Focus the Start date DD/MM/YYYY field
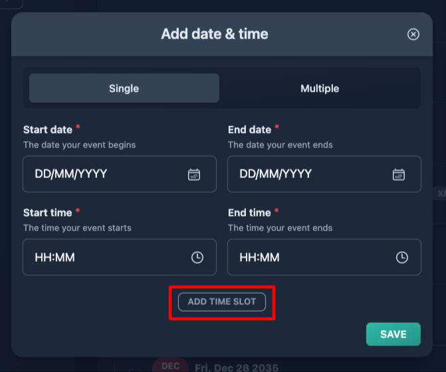Image resolution: width=446 pixels, height=372 pixels. [x=120, y=174]
